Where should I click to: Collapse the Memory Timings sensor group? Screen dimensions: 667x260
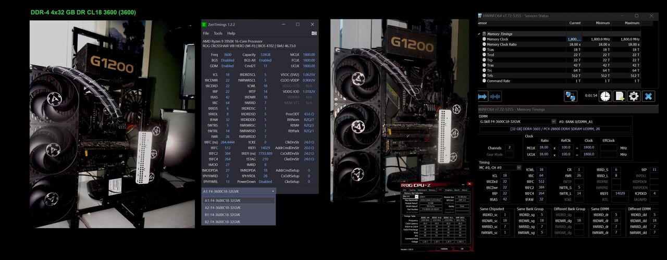pos(479,33)
